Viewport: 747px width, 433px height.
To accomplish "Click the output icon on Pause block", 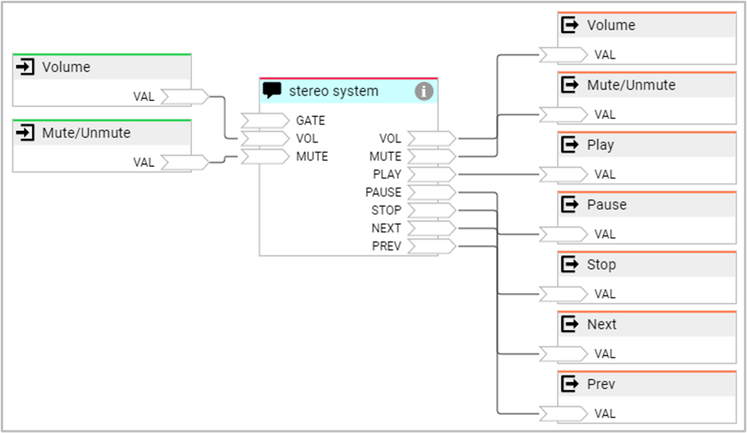I will click(x=570, y=205).
